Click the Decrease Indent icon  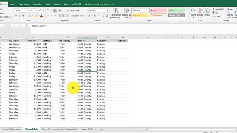[x=60, y=16]
